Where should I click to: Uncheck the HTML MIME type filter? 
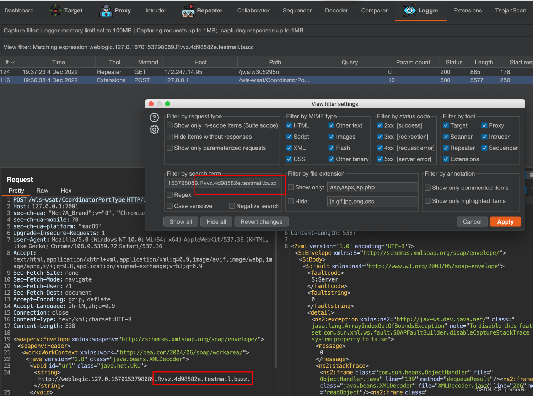[x=289, y=125]
